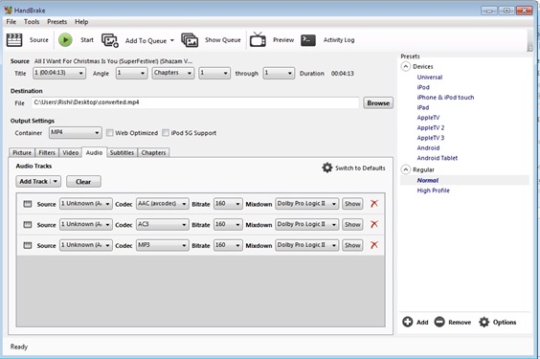Open the Codec dropdown showing MP3
Viewport: 540px width, 359px height.
[x=162, y=245]
